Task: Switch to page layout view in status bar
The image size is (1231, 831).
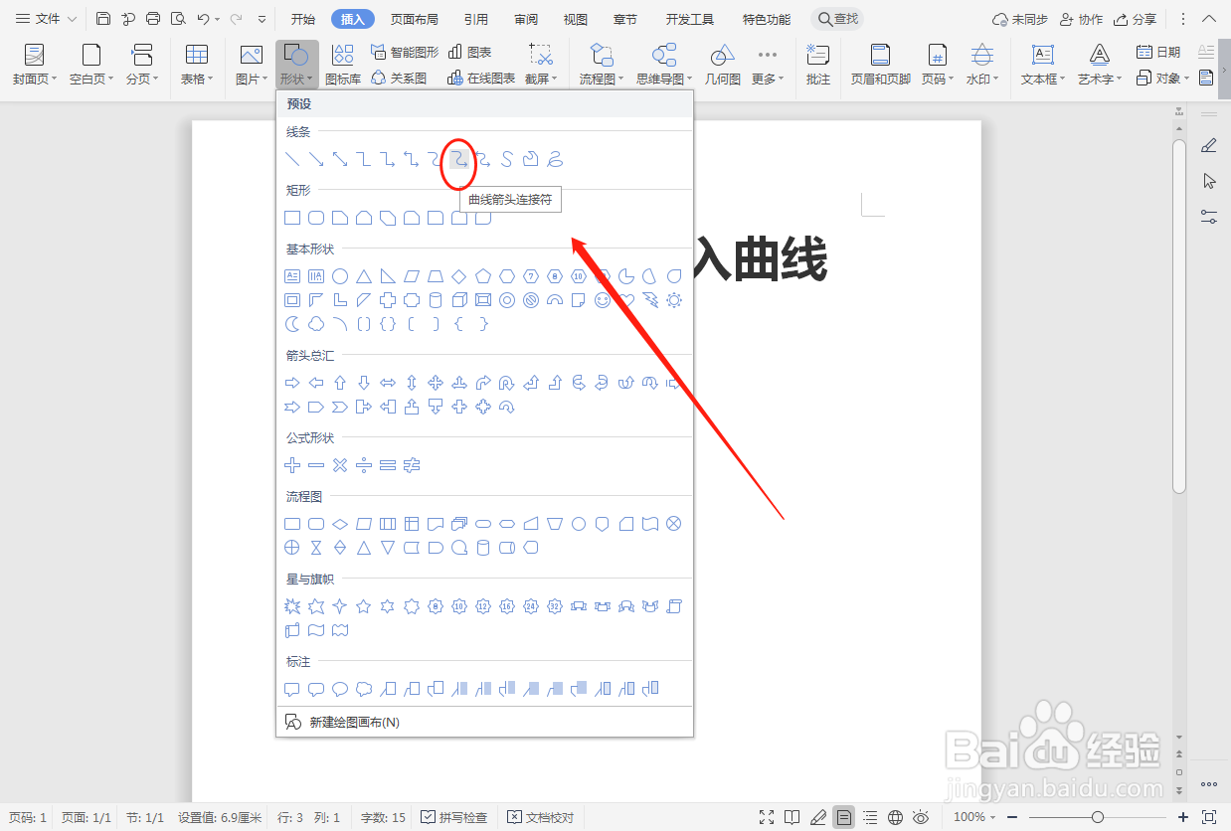Action: [x=844, y=817]
